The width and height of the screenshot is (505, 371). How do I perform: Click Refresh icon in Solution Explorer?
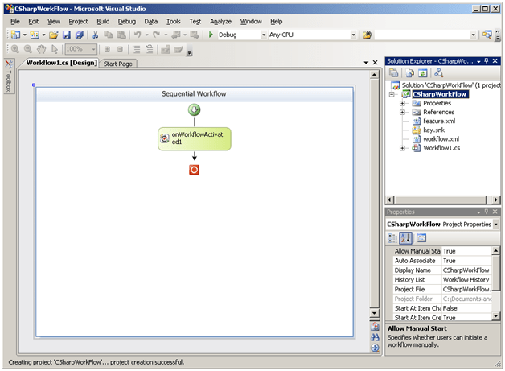click(x=421, y=72)
